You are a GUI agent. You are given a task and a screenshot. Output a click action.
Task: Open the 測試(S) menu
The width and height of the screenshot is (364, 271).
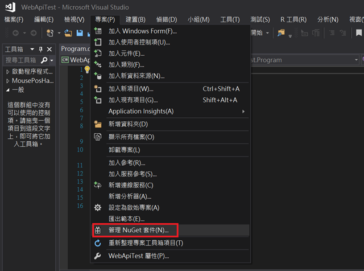260,19
